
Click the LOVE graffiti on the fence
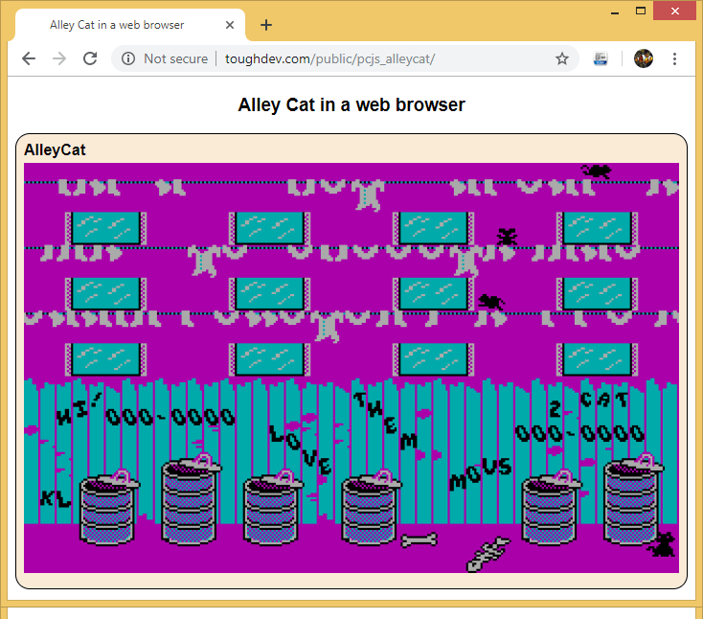coord(301,449)
